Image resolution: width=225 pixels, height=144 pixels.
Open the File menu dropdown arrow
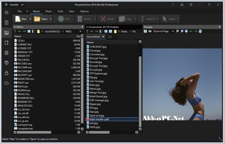[27, 11]
